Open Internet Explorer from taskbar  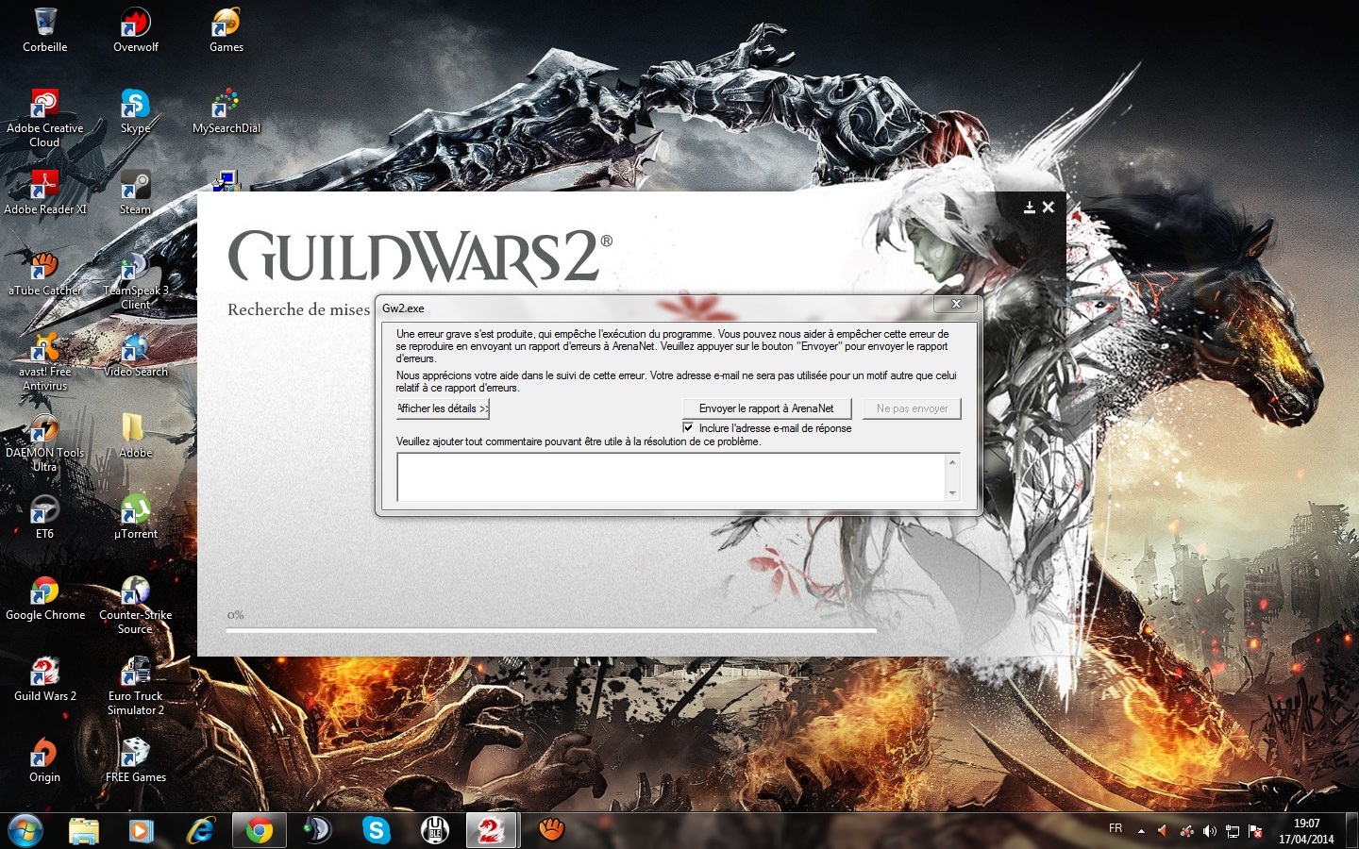200,830
